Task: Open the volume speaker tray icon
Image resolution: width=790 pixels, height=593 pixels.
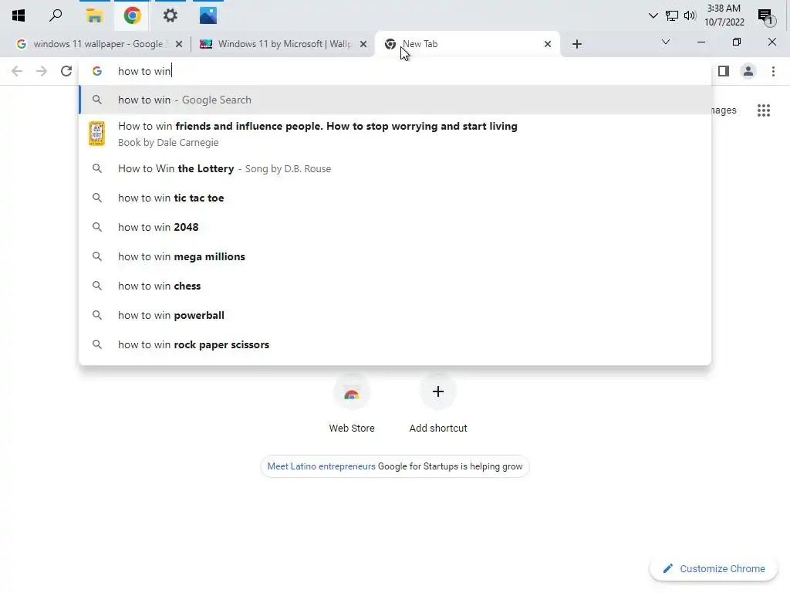Action: coord(690,15)
